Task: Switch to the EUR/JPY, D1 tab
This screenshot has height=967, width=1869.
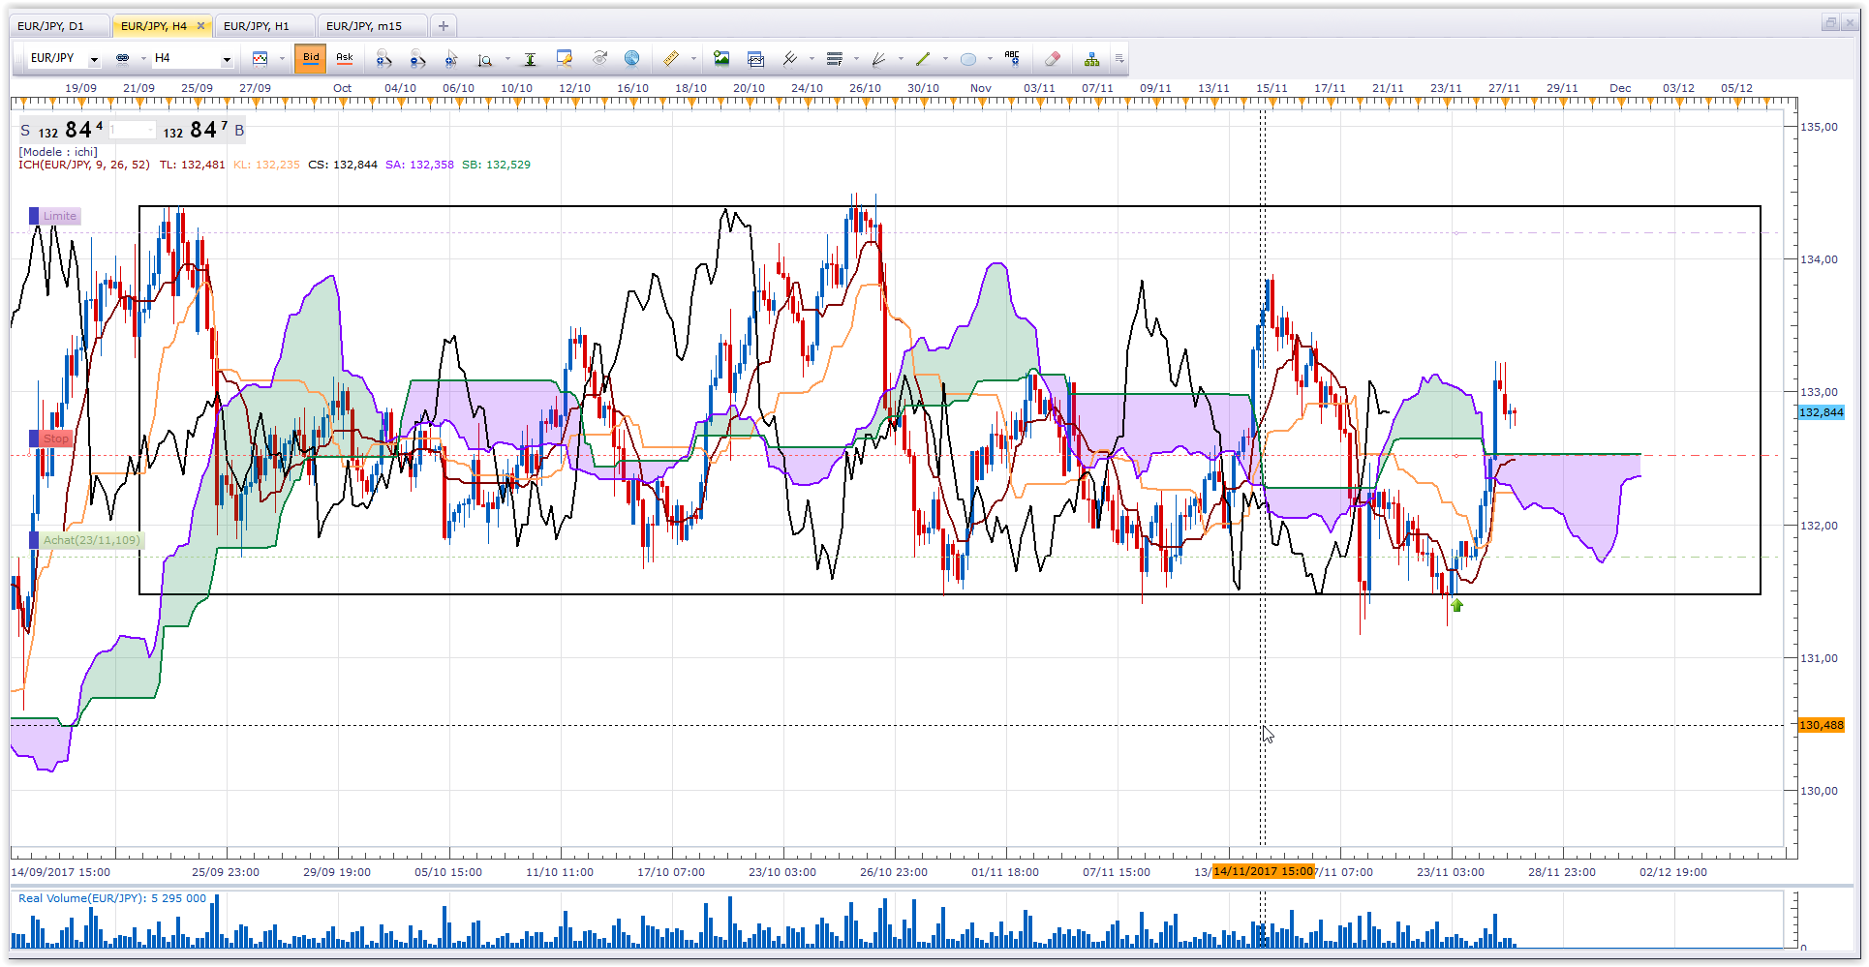Action: pos(60,26)
